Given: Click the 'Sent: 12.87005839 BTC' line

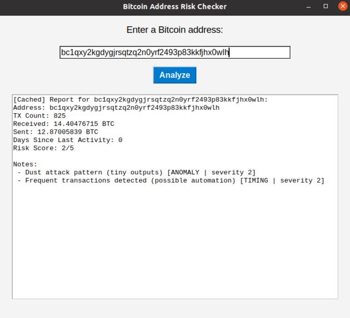Looking at the screenshot, I should click(x=56, y=132).
